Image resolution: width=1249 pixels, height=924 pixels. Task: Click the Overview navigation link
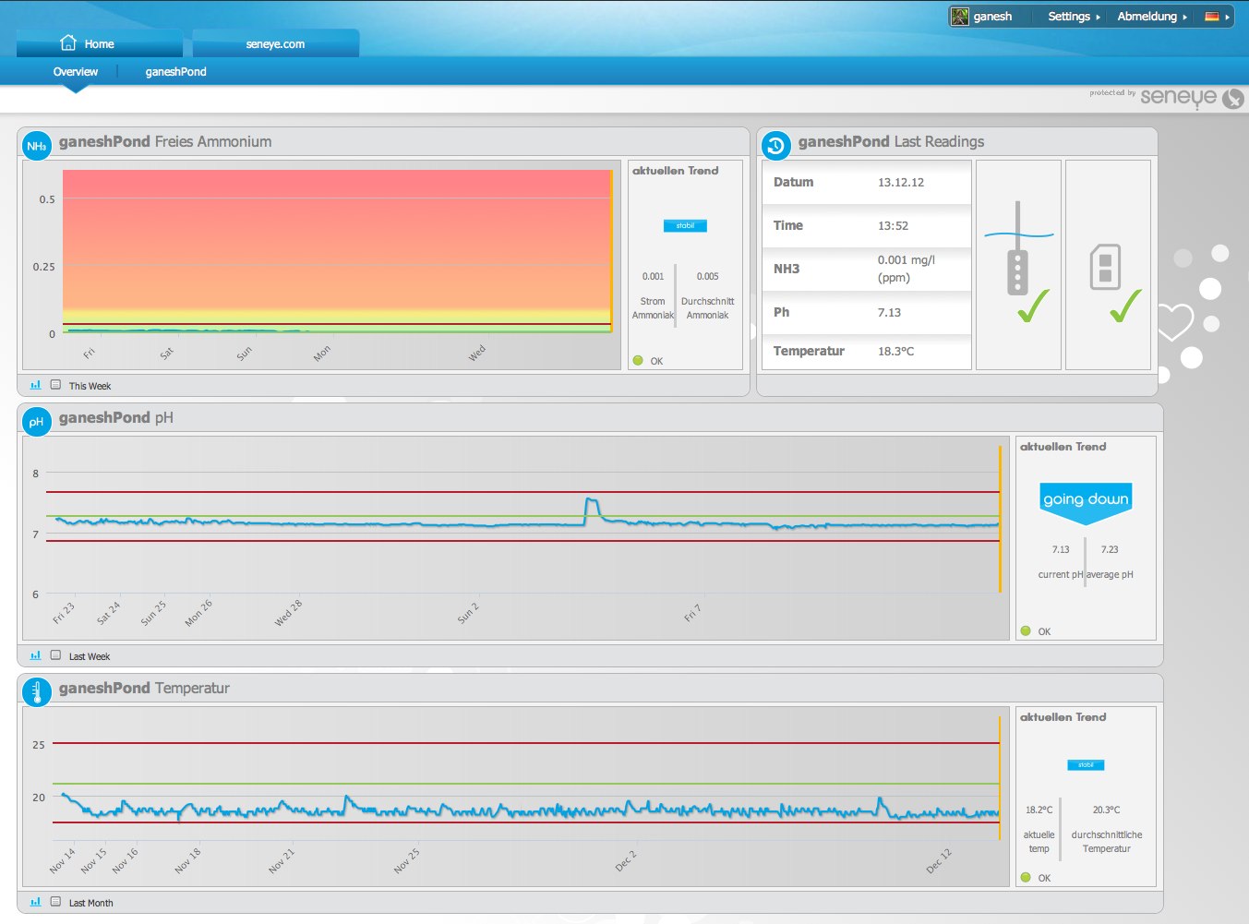(x=75, y=72)
